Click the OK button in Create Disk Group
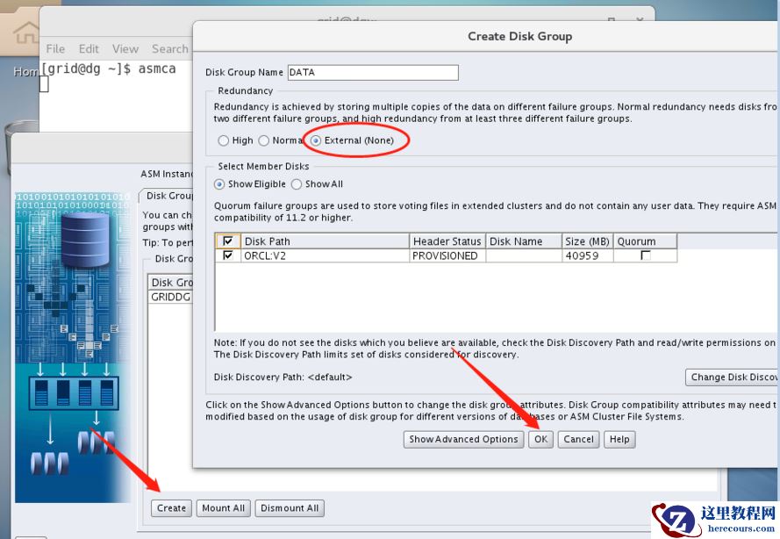 click(540, 439)
